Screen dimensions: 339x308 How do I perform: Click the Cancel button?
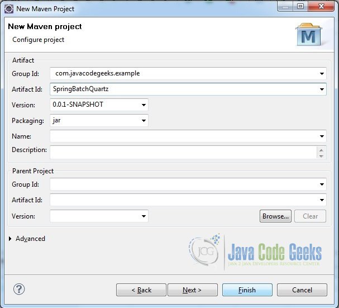click(302, 290)
